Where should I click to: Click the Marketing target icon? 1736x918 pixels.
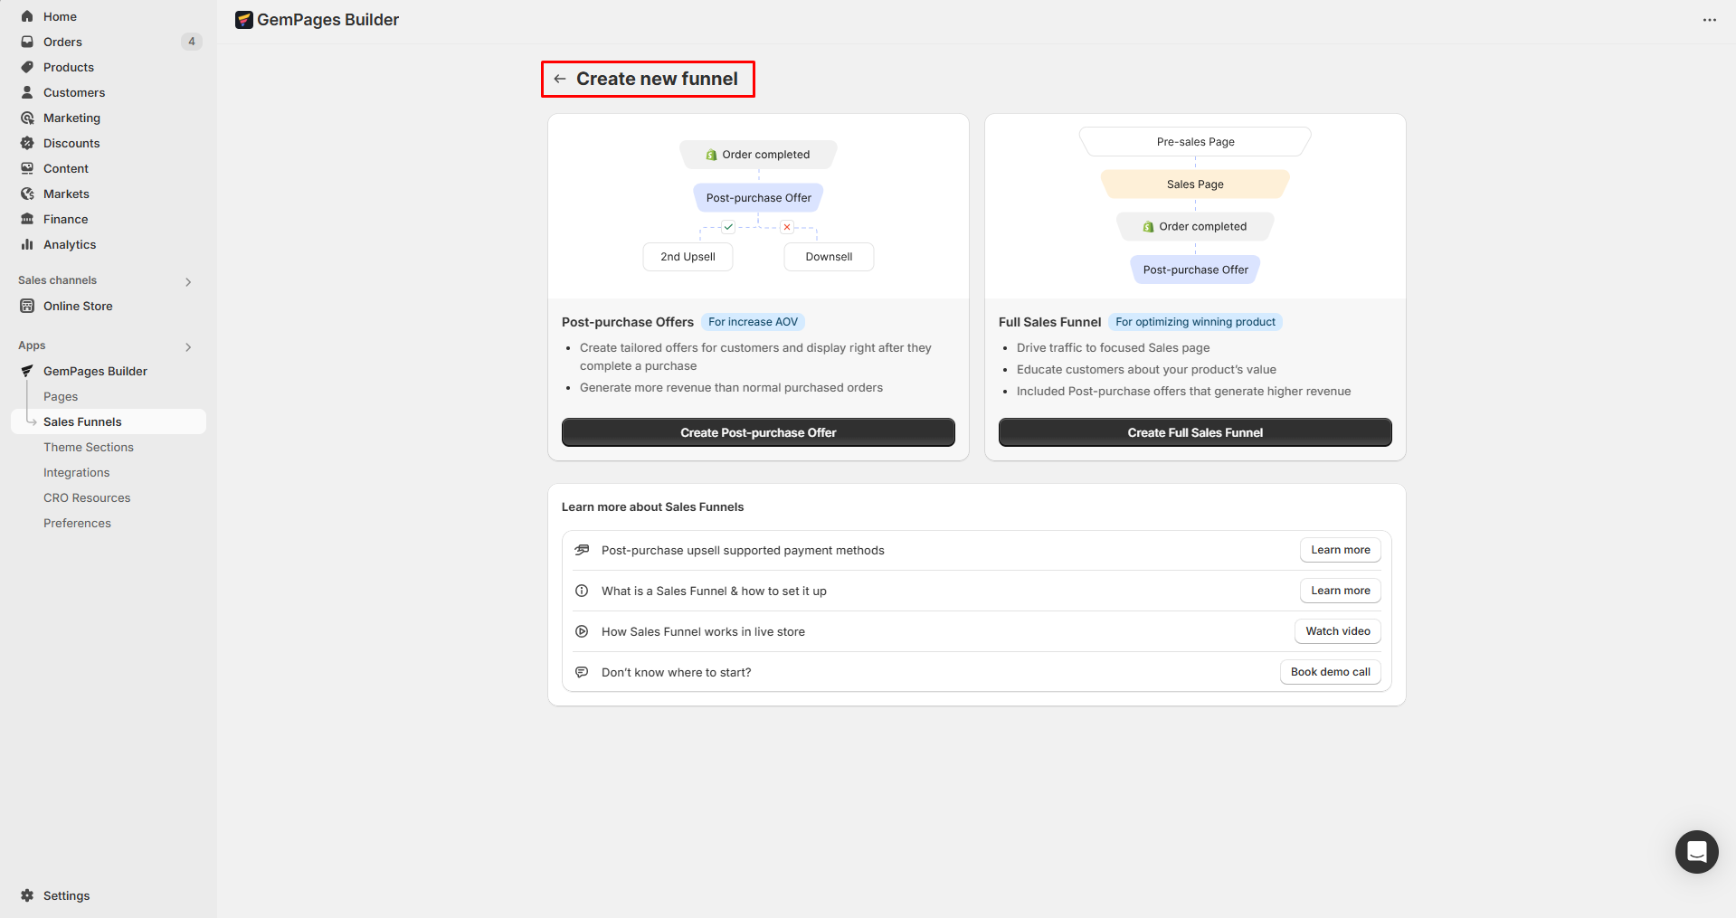27,118
